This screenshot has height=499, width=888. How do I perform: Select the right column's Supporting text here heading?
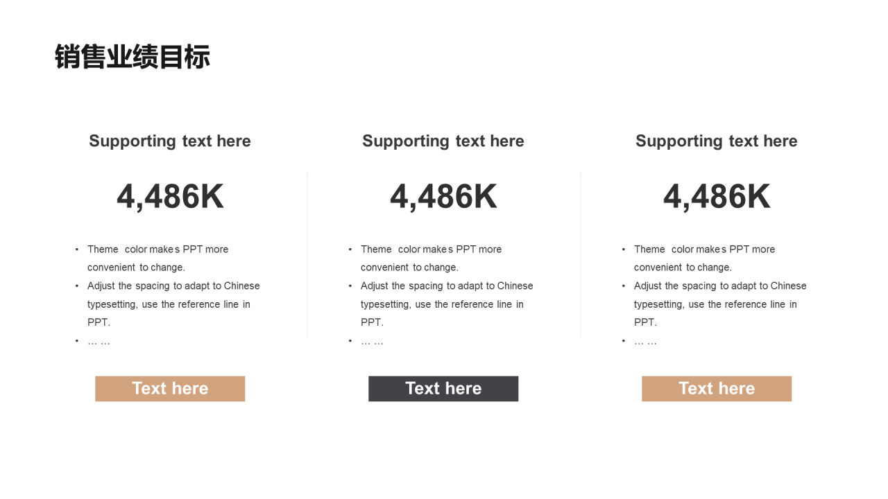[717, 141]
